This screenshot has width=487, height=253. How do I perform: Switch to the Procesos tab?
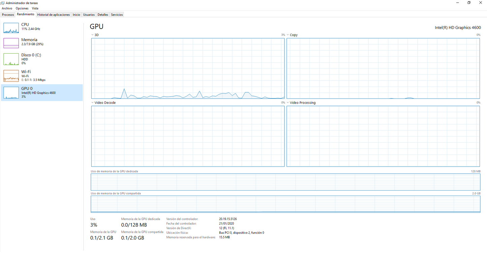[x=8, y=15]
